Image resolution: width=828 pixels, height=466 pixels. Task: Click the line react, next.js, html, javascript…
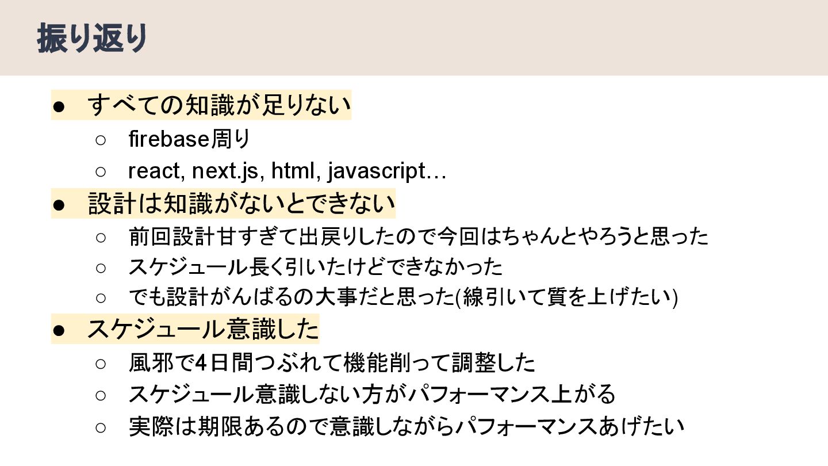[x=287, y=171]
